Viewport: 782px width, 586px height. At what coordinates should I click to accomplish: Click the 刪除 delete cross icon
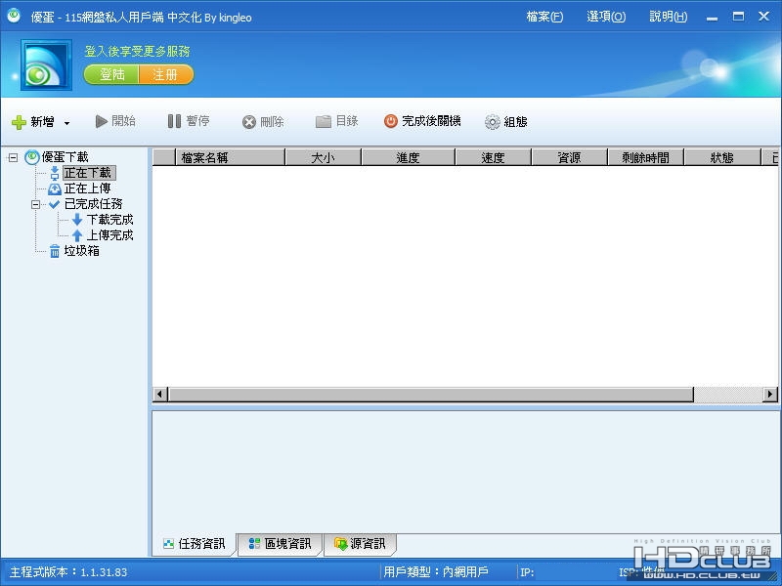coord(249,122)
